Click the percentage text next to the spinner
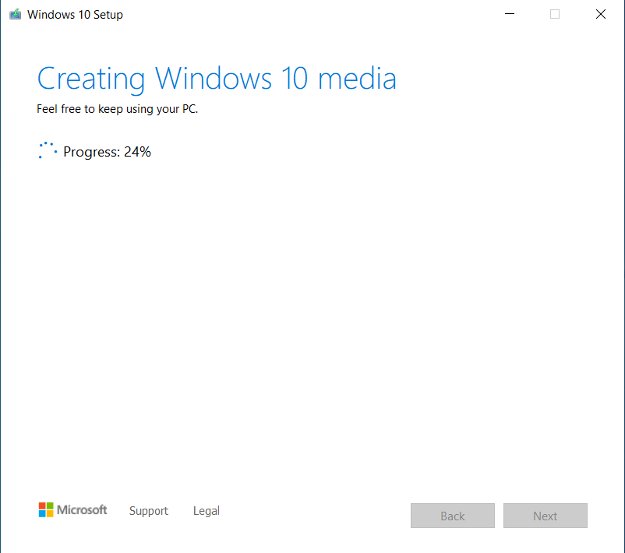This screenshot has height=553, width=625. point(137,152)
